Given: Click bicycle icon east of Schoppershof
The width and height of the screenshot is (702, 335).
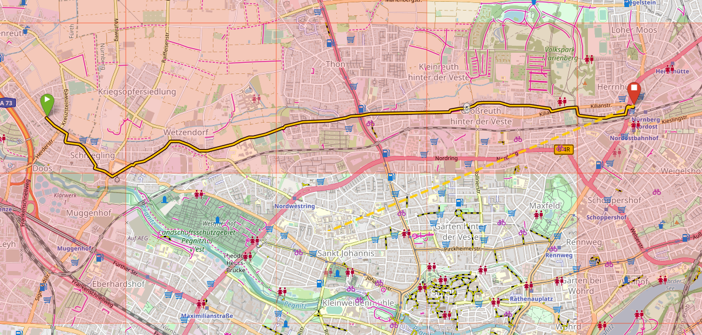Looking at the screenshot, I should [x=657, y=192].
